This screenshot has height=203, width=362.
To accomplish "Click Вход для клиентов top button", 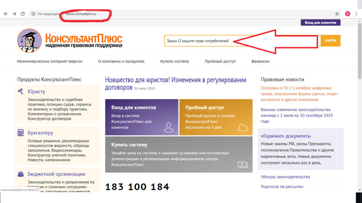I will [x=320, y=23].
